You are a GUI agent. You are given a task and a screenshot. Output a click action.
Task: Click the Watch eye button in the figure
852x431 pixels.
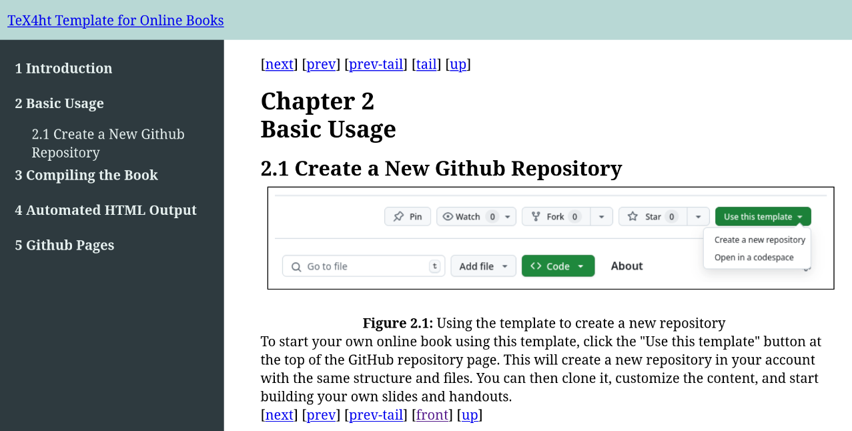click(476, 216)
